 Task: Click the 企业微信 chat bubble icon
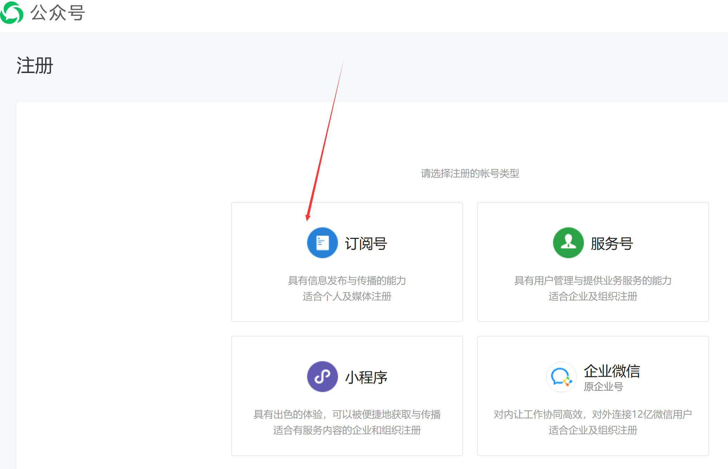(x=561, y=377)
